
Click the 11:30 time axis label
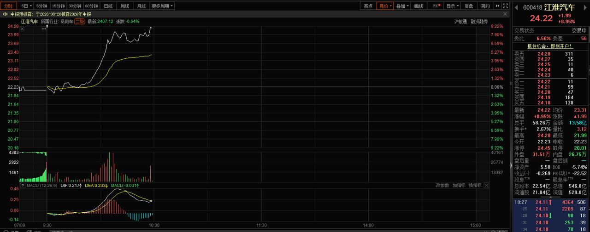click(x=261, y=225)
